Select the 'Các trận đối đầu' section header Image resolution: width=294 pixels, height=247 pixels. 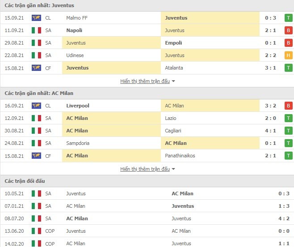(x=25, y=181)
